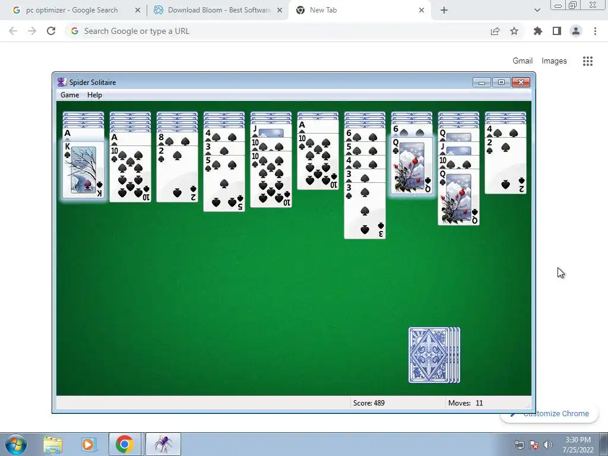This screenshot has width=608, height=456.
Task: Select the bottom Queen in ninth column
Action: (459, 197)
